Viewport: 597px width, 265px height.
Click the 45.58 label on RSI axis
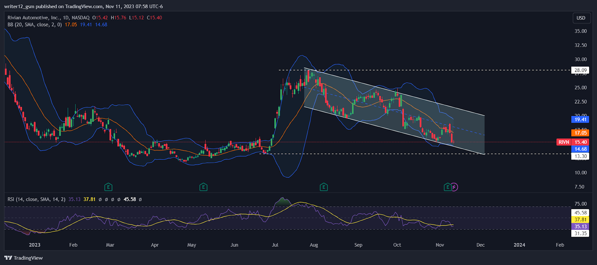(x=580, y=213)
